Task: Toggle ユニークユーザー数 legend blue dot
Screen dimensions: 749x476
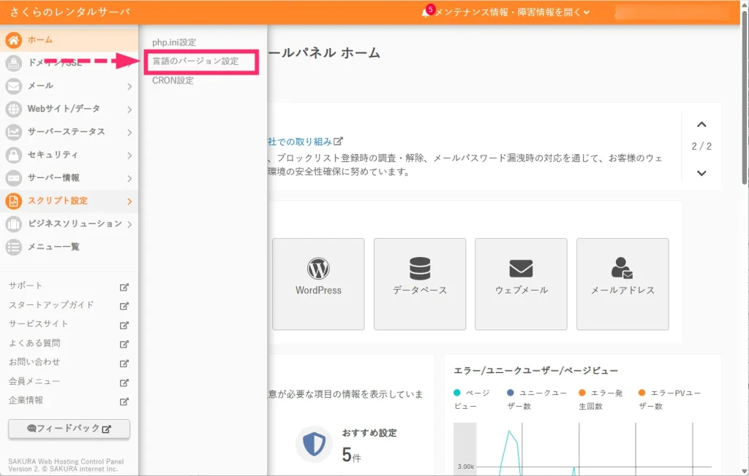Action: (510, 393)
